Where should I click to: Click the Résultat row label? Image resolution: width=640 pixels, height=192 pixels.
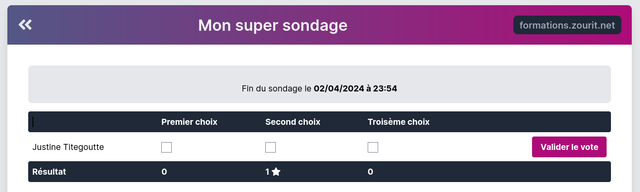[49, 172]
